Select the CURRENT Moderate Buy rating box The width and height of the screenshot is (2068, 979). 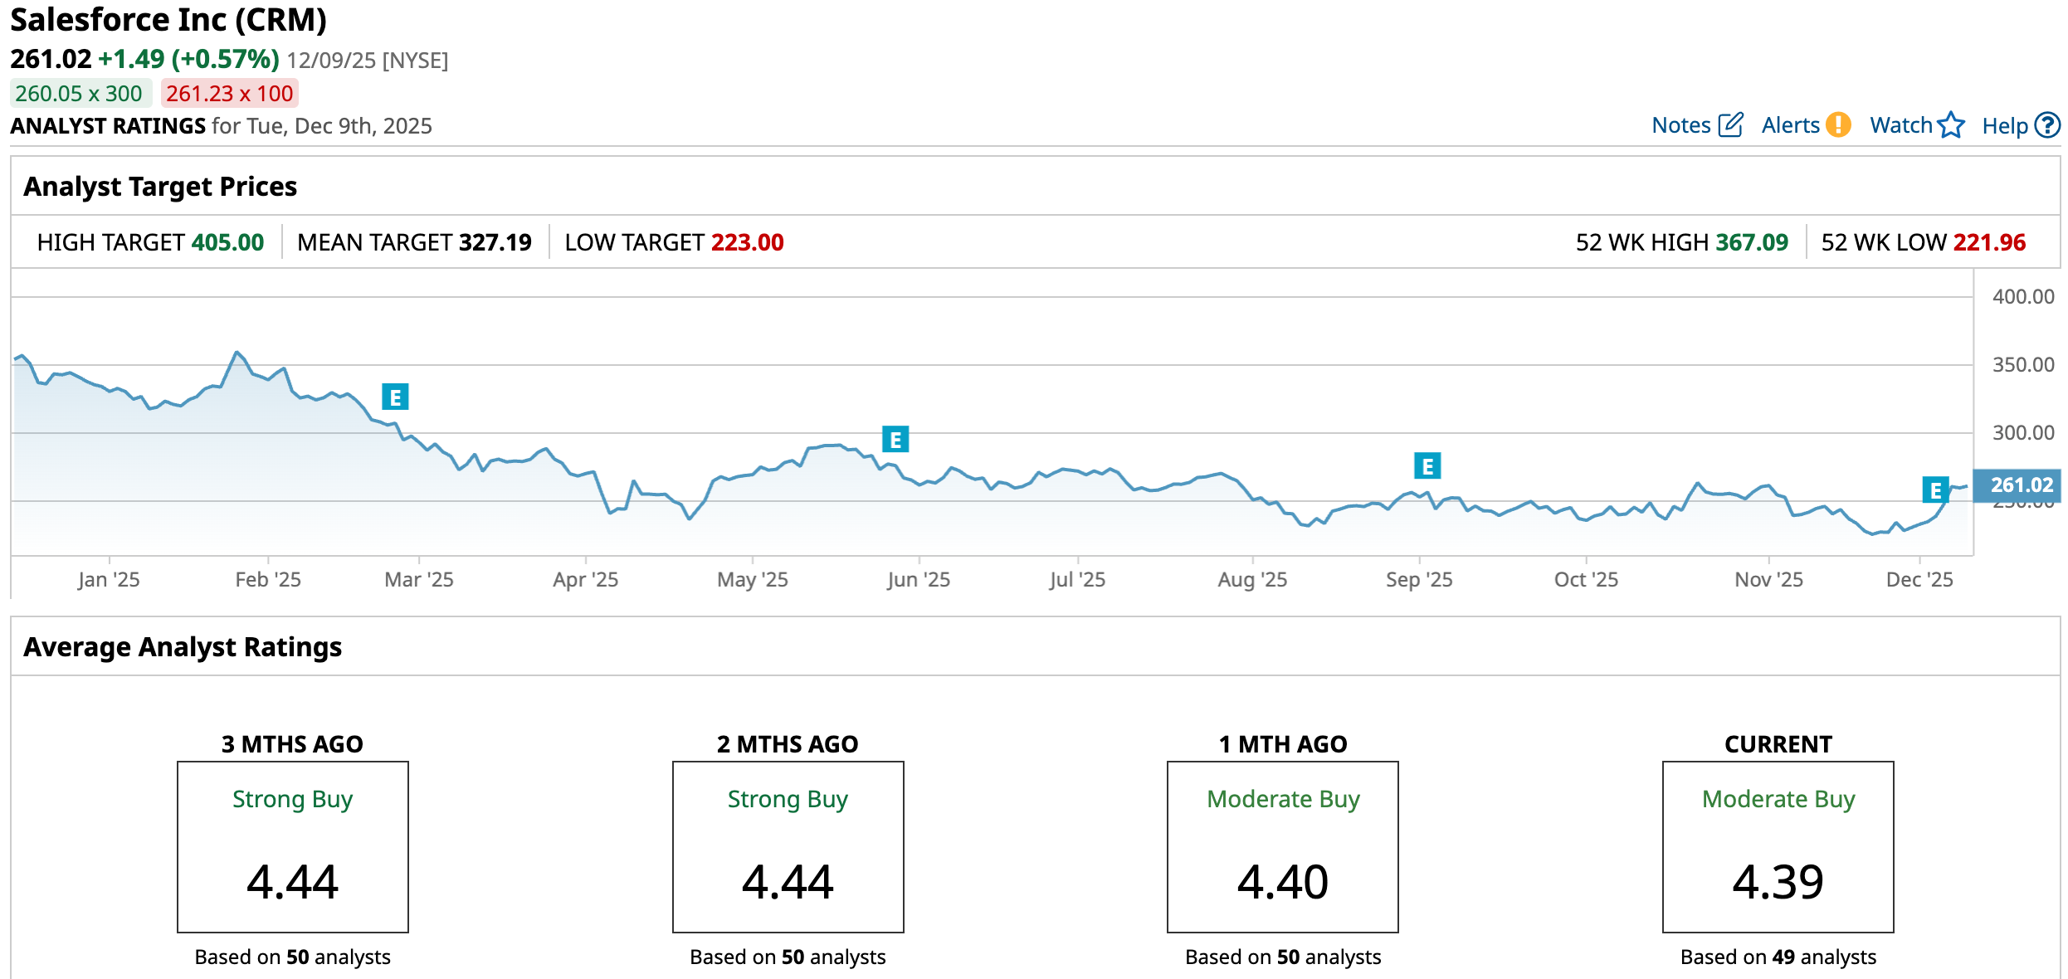[1778, 846]
